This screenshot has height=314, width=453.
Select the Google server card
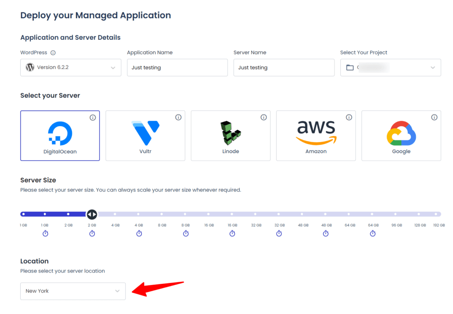click(401, 135)
